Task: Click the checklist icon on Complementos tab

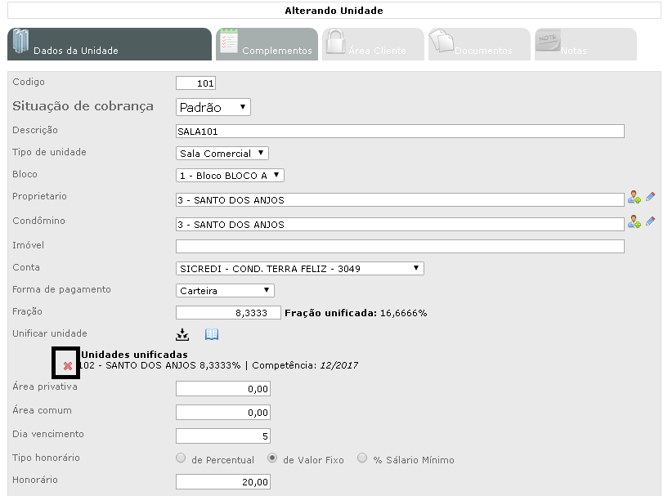Action: pyautogui.click(x=229, y=41)
